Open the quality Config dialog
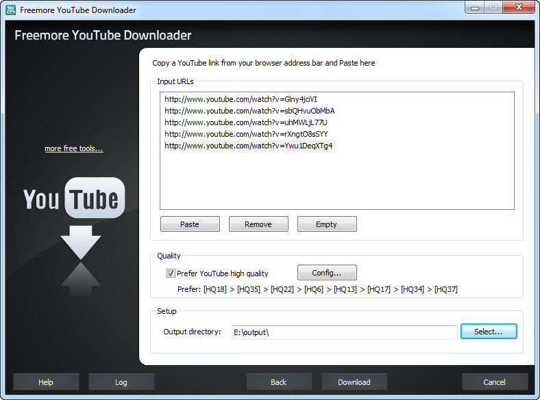This screenshot has width=540, height=400. coord(327,273)
